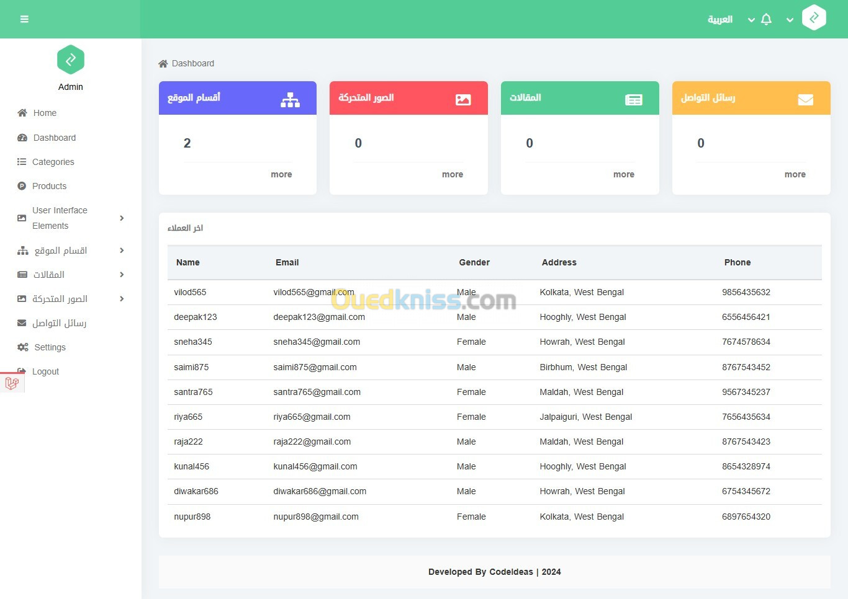Click the home icon in the breadcrumb
The width and height of the screenshot is (848, 599).
click(x=163, y=63)
